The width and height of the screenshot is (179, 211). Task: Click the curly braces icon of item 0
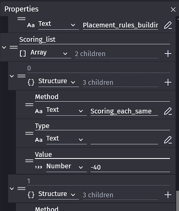point(31,82)
